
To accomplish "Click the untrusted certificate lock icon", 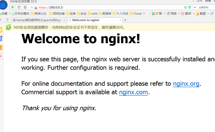I will coord(36,7).
